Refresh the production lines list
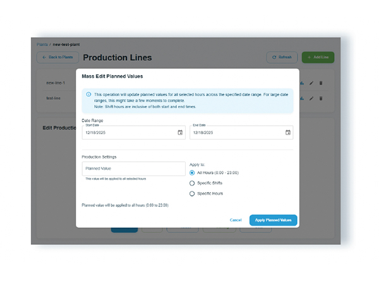 (282, 57)
